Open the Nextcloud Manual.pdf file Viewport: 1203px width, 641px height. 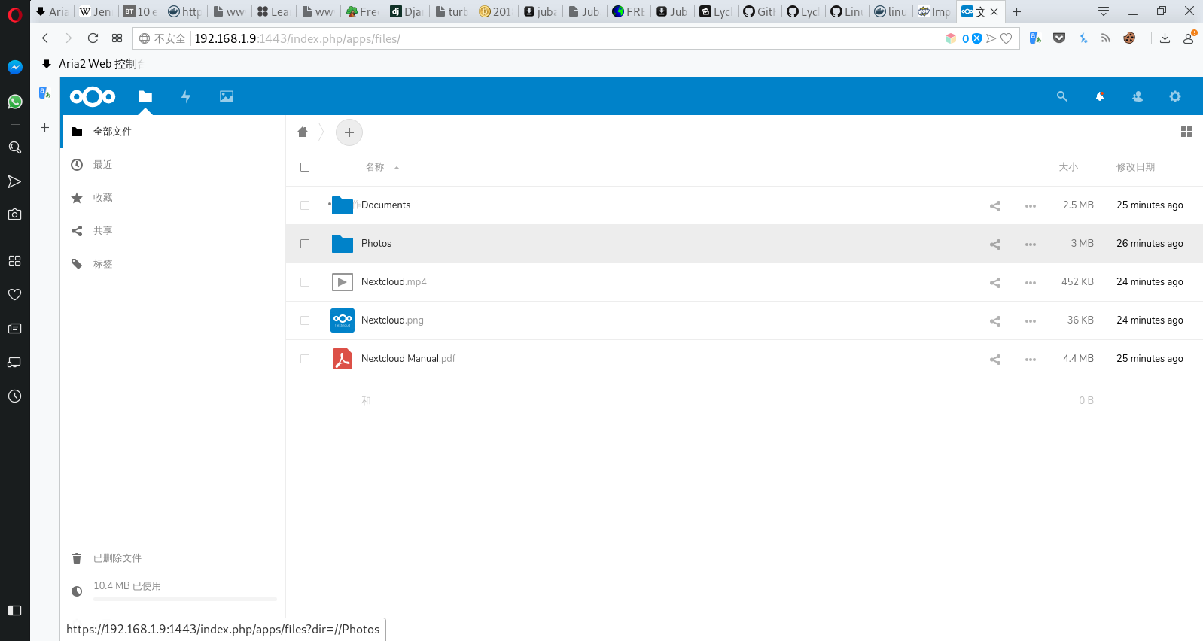(x=408, y=358)
